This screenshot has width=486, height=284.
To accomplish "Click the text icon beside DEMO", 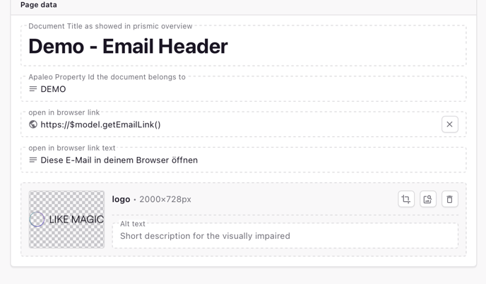I will (33, 89).
